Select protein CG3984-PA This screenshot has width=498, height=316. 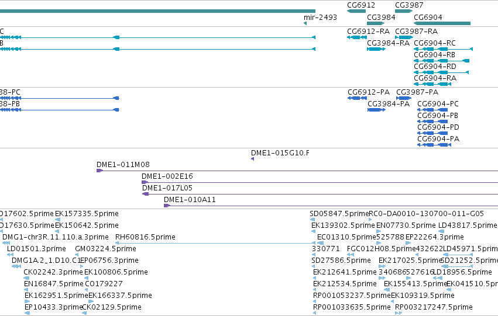[x=377, y=110]
